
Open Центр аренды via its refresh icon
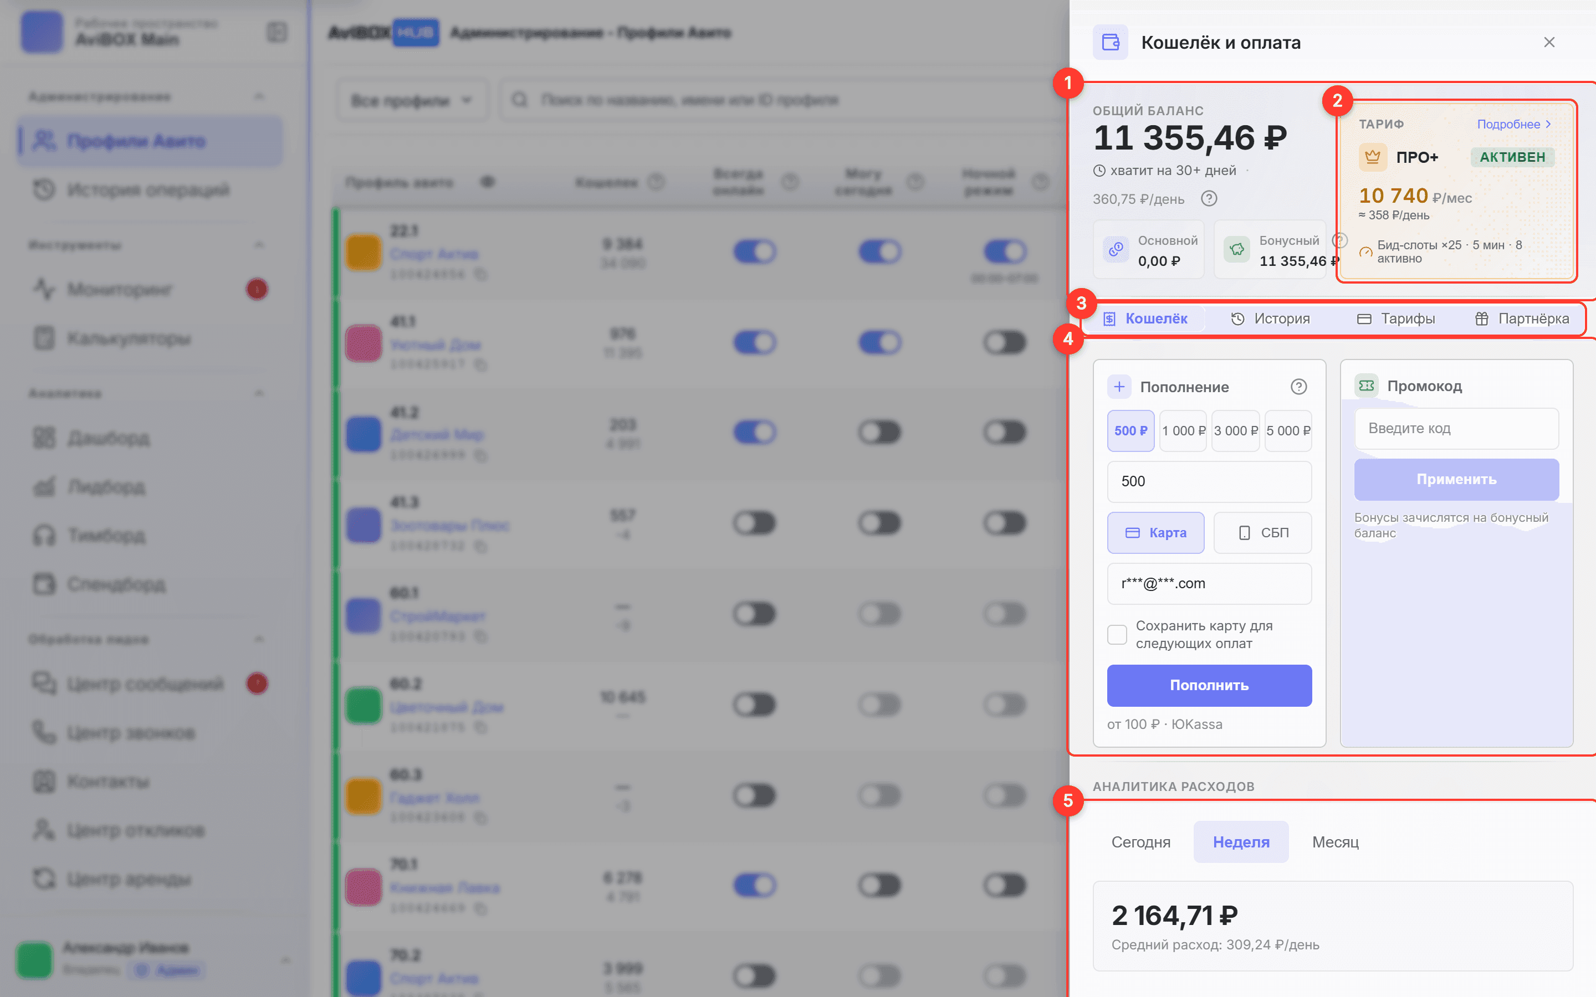click(44, 879)
